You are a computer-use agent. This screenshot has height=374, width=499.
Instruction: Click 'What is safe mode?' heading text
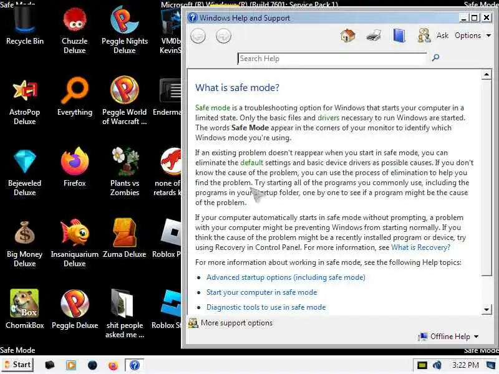pyautogui.click(x=237, y=87)
